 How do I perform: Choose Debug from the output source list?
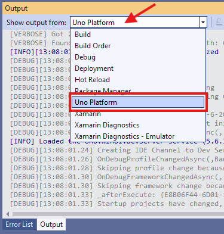coord(138,57)
